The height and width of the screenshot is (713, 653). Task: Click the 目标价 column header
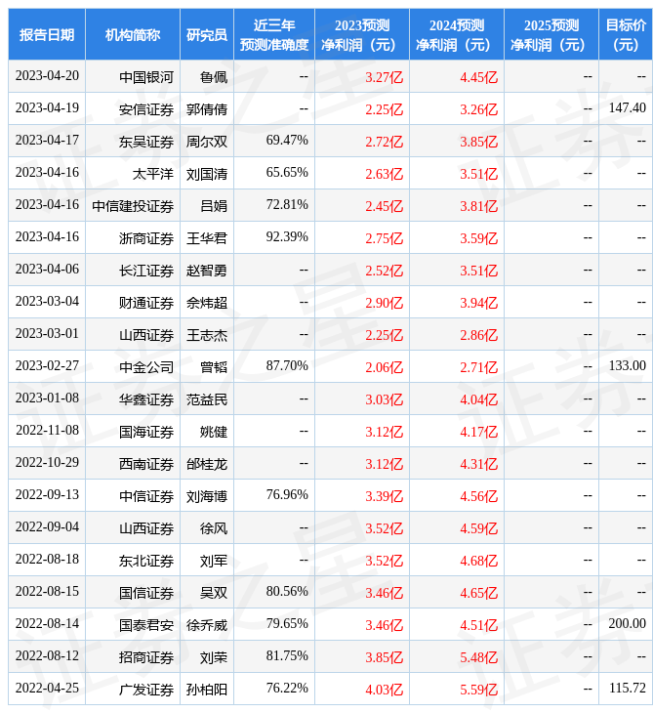(626, 34)
